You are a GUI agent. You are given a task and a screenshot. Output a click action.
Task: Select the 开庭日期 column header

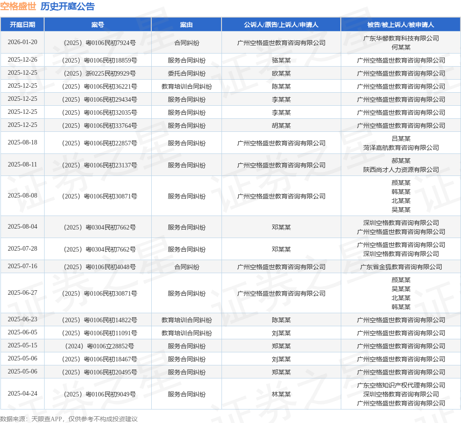[x=23, y=25]
